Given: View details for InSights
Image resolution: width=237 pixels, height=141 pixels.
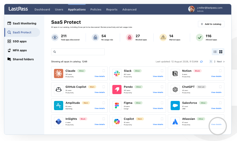Looking at the screenshot, I should [x=100, y=124].
